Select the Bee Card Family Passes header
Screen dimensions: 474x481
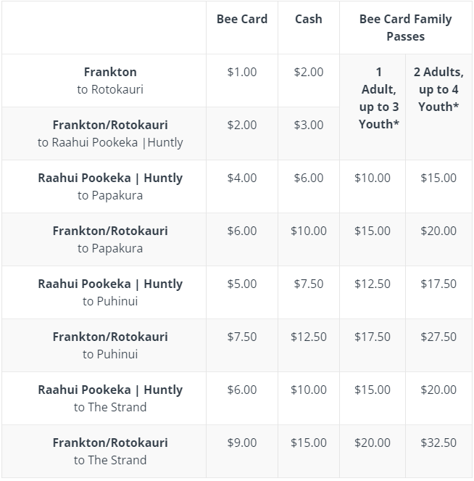tap(405, 28)
